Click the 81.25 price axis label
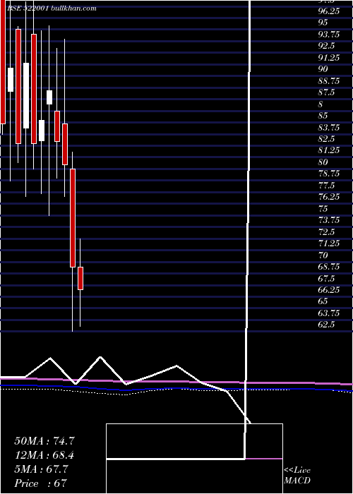Viewport: 353px width, 494px height. (x=329, y=150)
